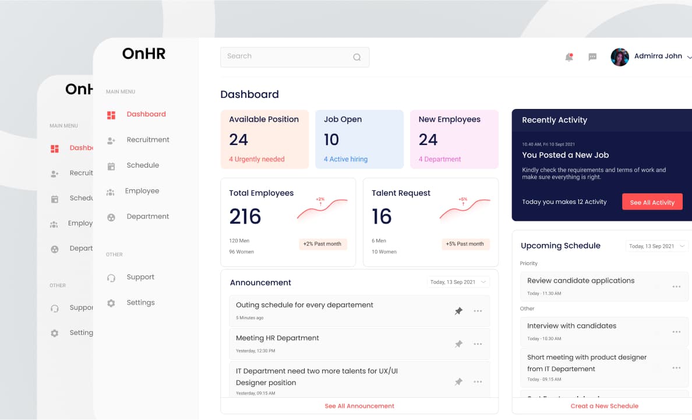The width and height of the screenshot is (692, 420).
Task: Open three-dot menu for Review candidate applications
Action: (x=676, y=287)
